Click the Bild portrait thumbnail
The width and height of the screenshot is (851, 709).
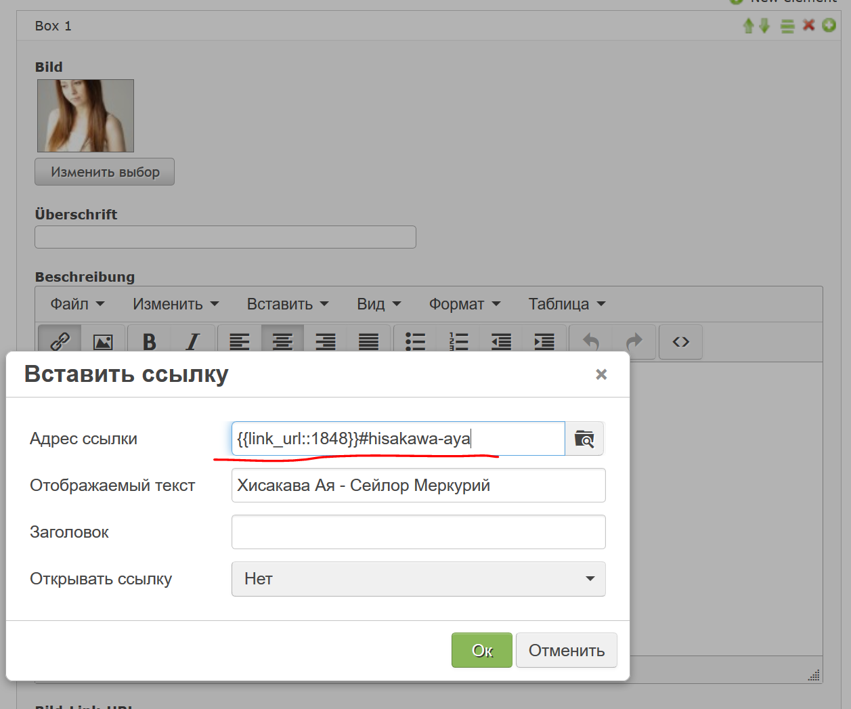tap(85, 116)
